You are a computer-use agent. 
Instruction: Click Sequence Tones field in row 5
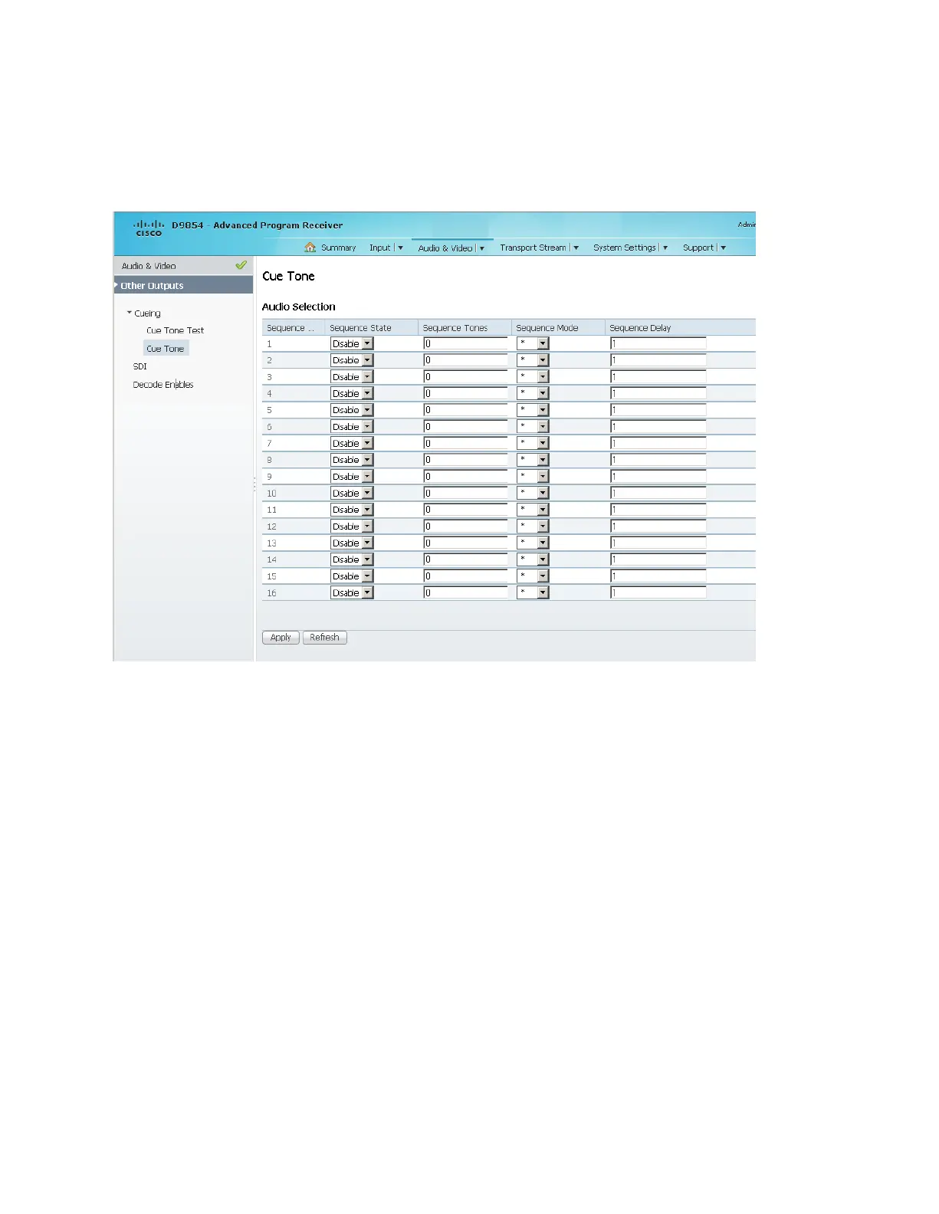point(465,410)
